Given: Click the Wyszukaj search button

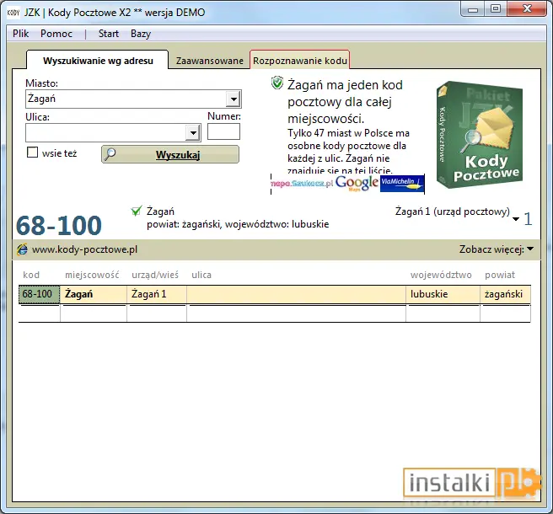Looking at the screenshot, I should [170, 154].
